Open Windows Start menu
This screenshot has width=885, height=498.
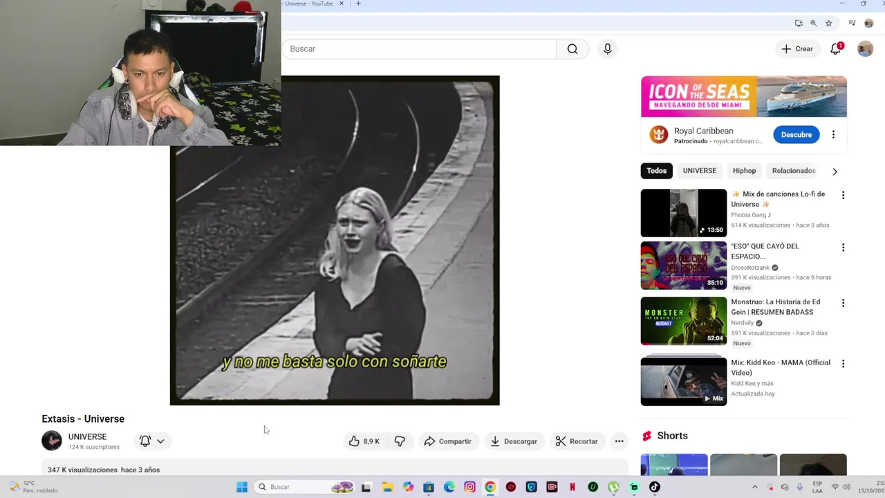click(242, 487)
